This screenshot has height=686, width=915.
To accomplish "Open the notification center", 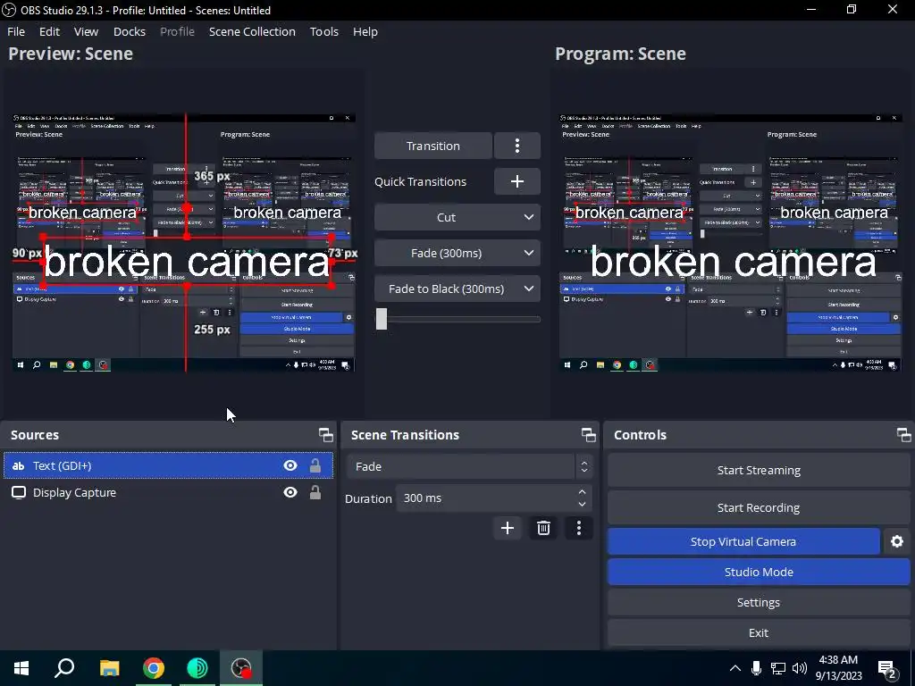I will [x=888, y=670].
